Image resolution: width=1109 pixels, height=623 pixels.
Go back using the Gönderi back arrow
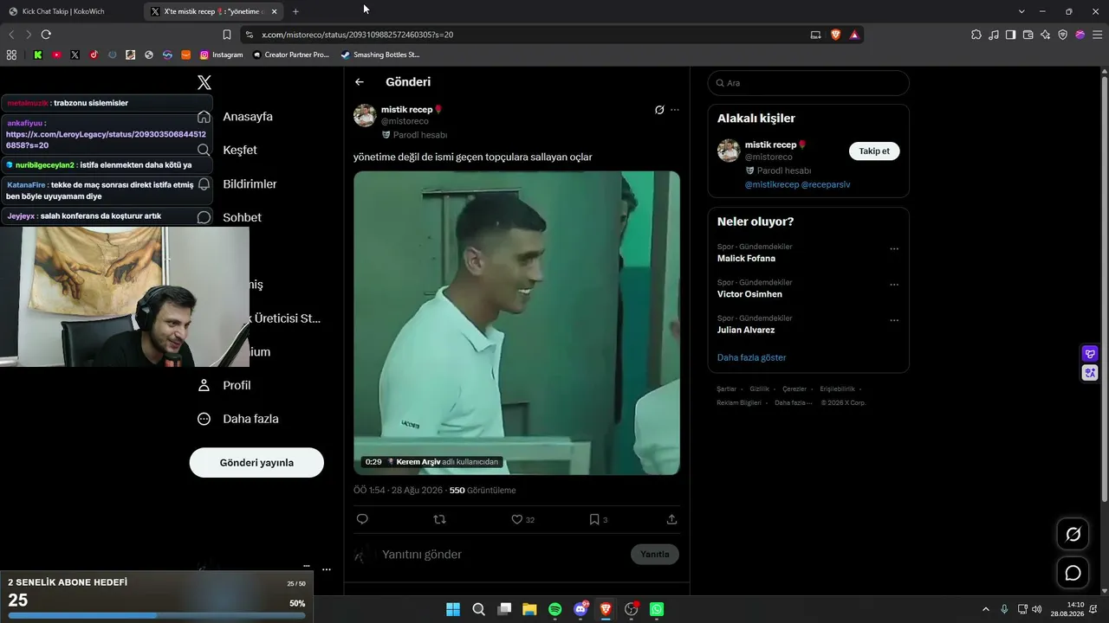pos(360,82)
